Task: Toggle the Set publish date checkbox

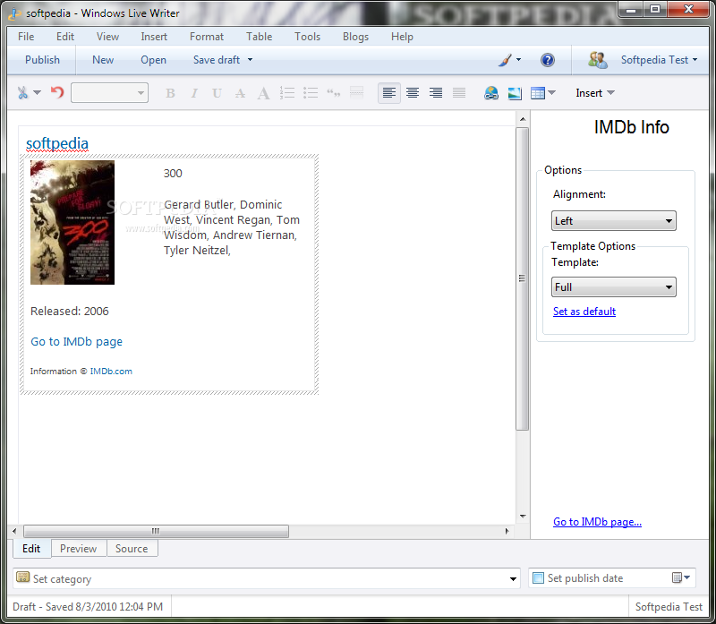Action: [539, 578]
